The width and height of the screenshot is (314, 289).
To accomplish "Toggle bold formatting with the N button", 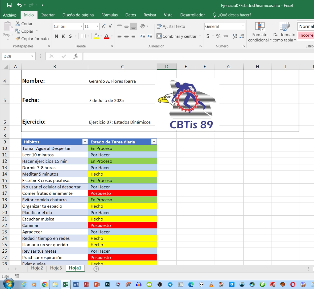I will (56, 36).
